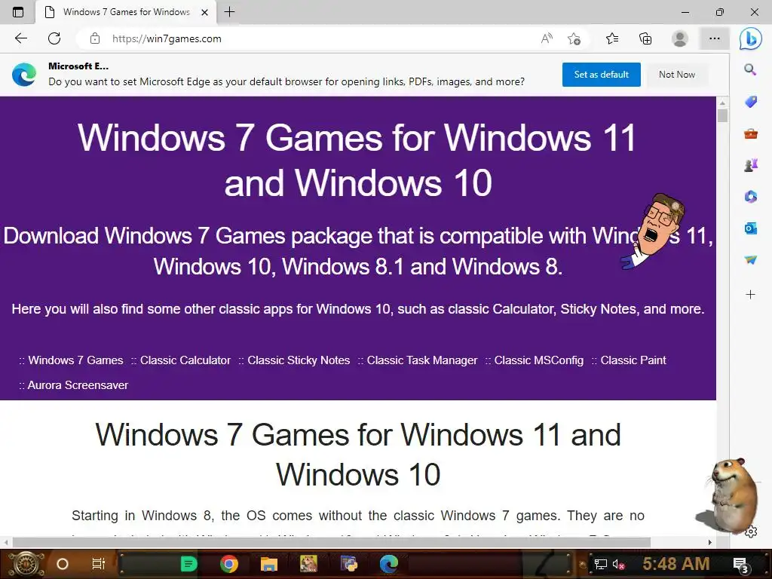772x579 pixels.
Task: Open the Favorites list
Action: tap(612, 38)
